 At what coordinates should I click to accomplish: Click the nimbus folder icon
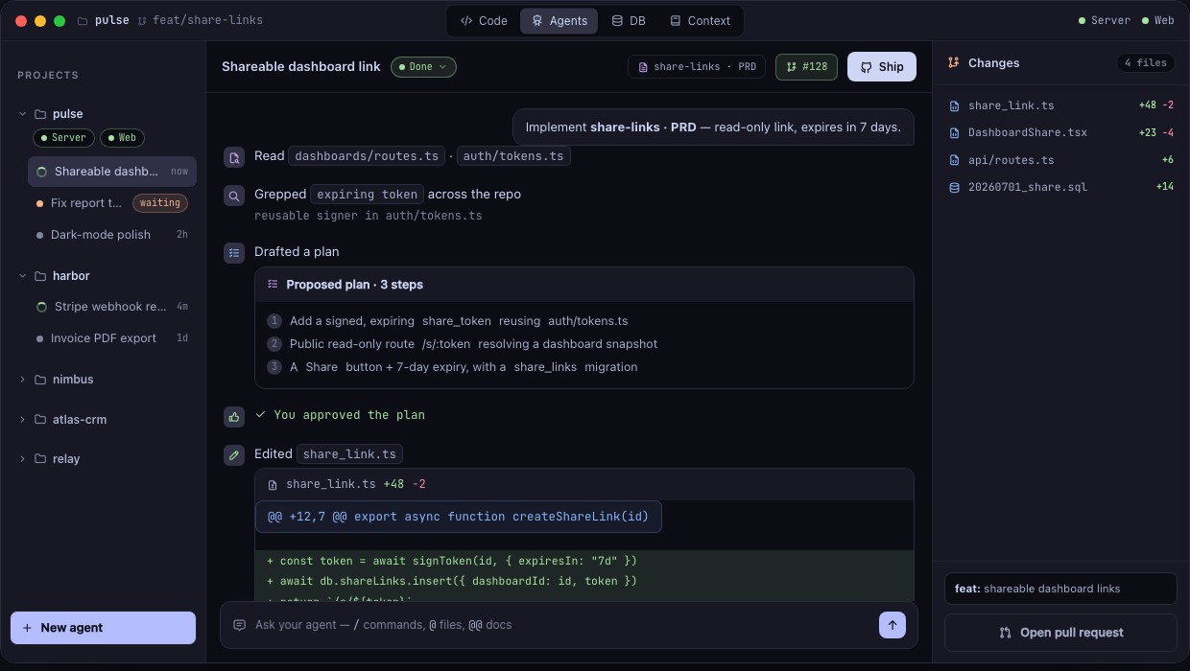(40, 380)
